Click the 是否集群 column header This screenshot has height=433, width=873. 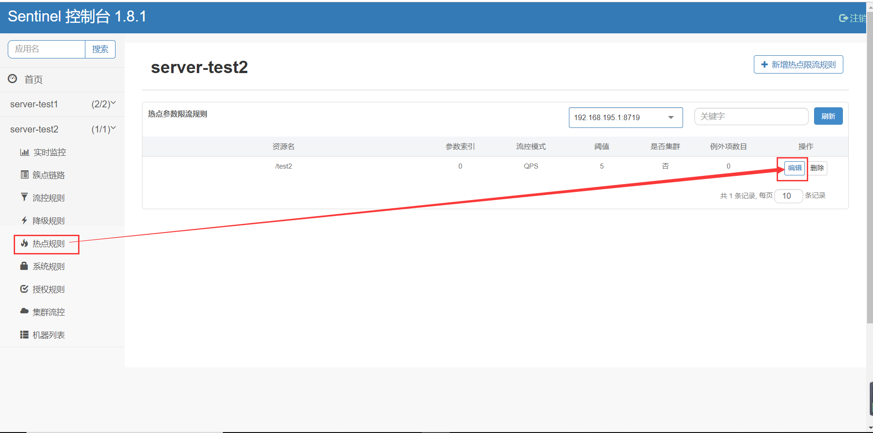pyautogui.click(x=665, y=147)
